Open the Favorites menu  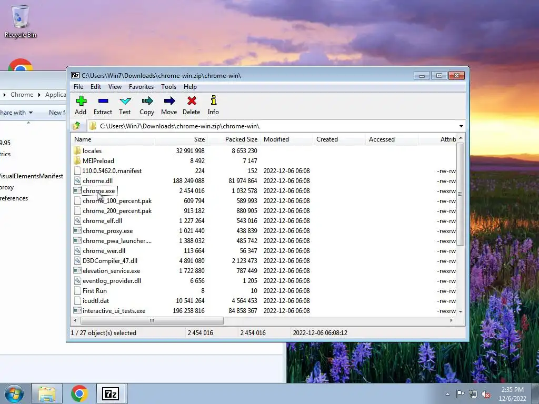click(x=141, y=87)
